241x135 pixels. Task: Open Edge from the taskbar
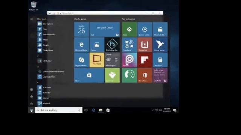[93, 110]
